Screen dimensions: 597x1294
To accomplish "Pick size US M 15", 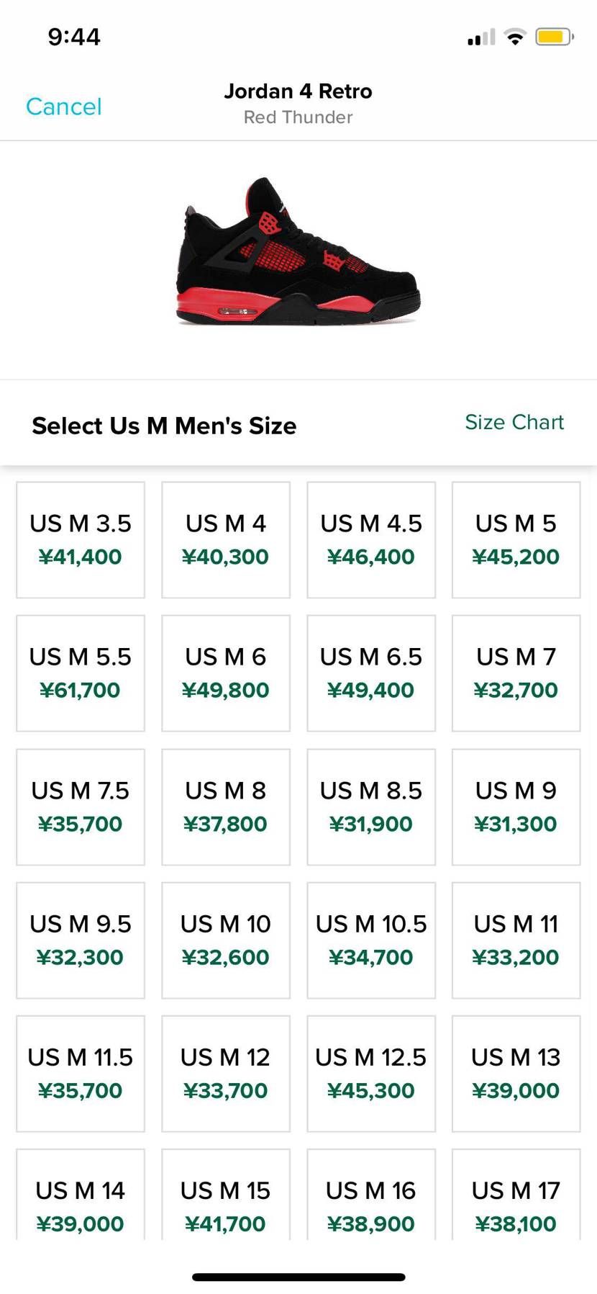I will pyautogui.click(x=226, y=1195).
